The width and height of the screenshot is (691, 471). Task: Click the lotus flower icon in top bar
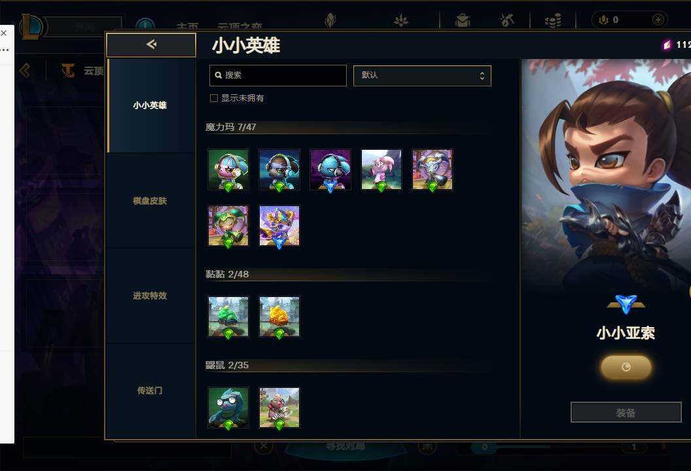pos(400,20)
